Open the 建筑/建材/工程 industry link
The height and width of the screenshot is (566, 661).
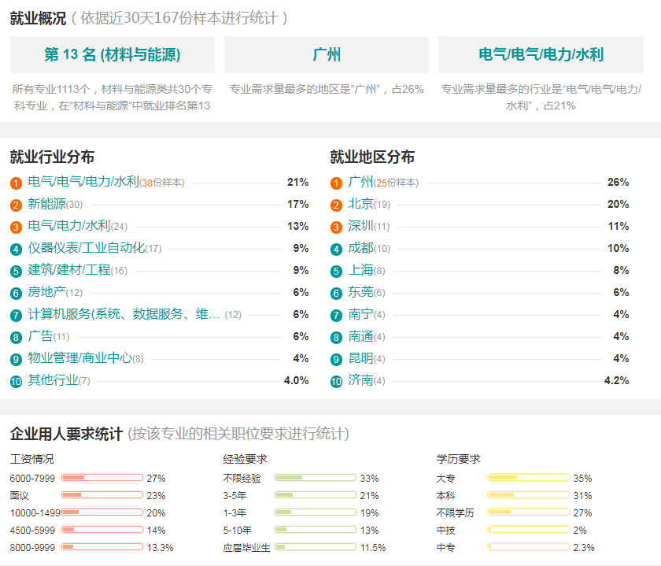pyautogui.click(x=69, y=269)
